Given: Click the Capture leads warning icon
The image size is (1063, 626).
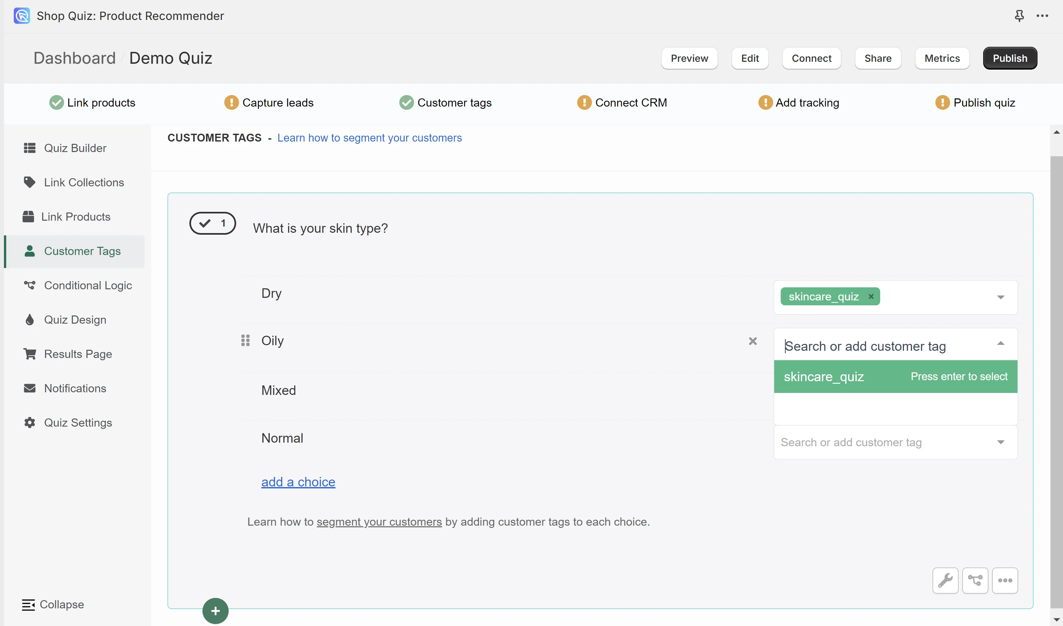Looking at the screenshot, I should tap(231, 103).
